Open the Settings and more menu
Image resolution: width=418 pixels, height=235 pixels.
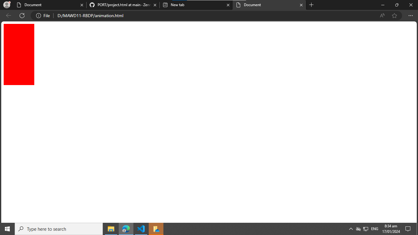click(411, 16)
